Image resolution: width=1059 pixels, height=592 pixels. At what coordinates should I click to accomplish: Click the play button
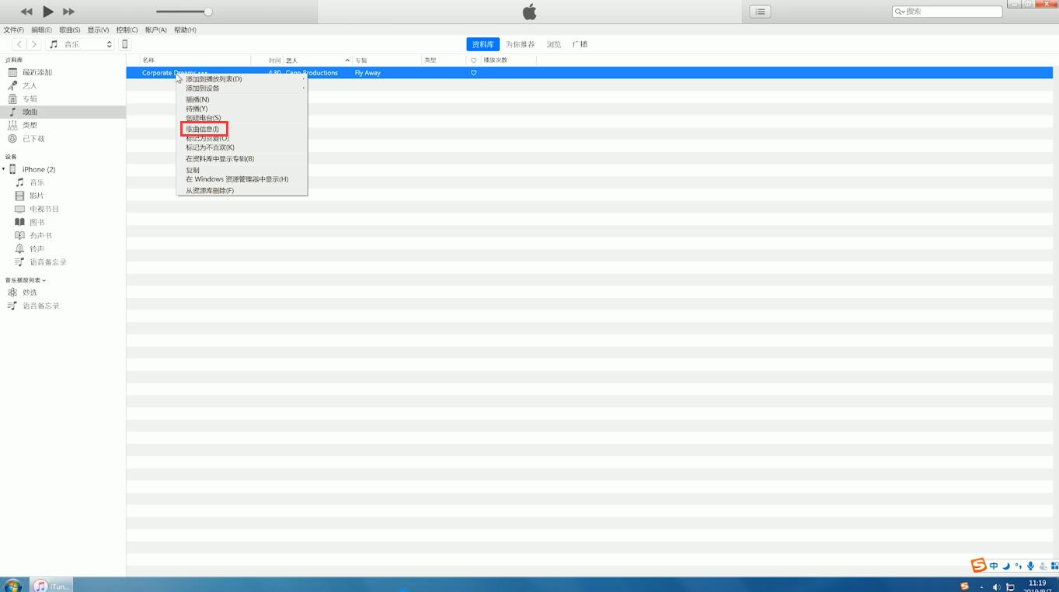pyautogui.click(x=48, y=12)
